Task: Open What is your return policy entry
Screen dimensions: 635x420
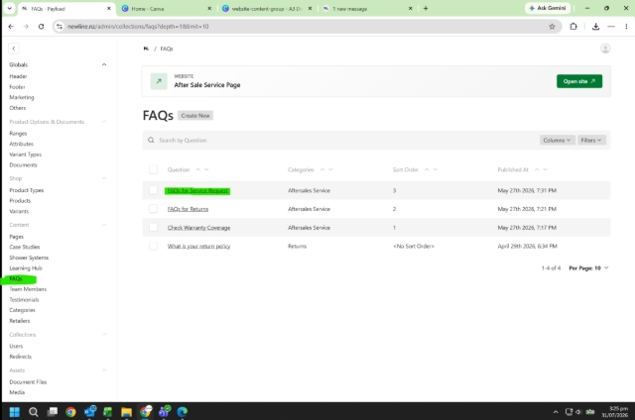Action: 198,247
